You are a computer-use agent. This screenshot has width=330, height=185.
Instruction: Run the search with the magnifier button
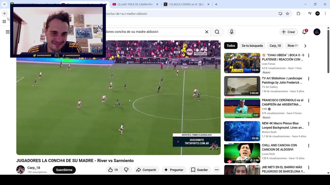pyautogui.click(x=217, y=32)
